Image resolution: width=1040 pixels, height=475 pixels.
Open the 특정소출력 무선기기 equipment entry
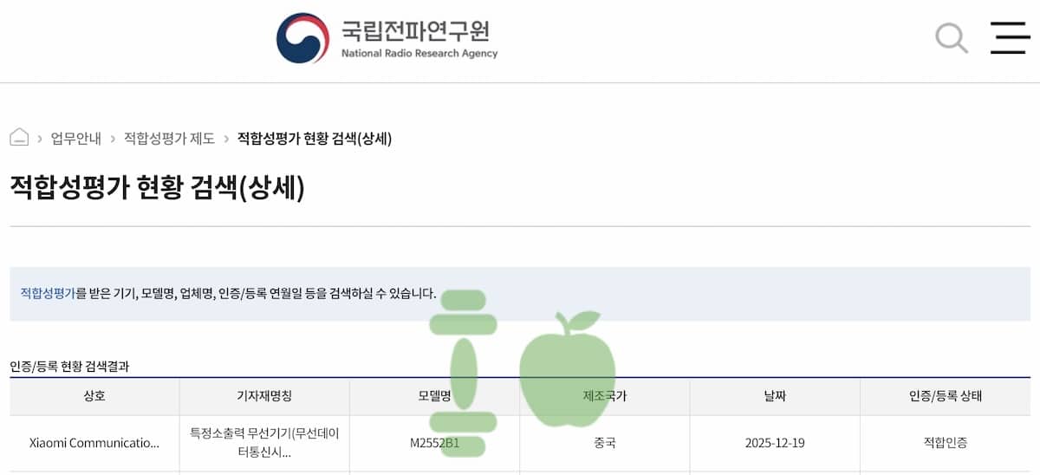pyautogui.click(x=264, y=443)
